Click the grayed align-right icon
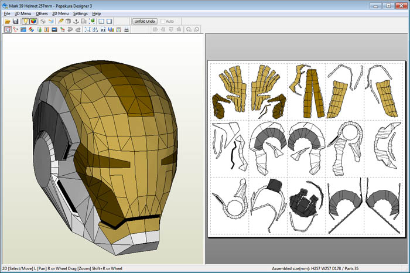 click(163, 29)
